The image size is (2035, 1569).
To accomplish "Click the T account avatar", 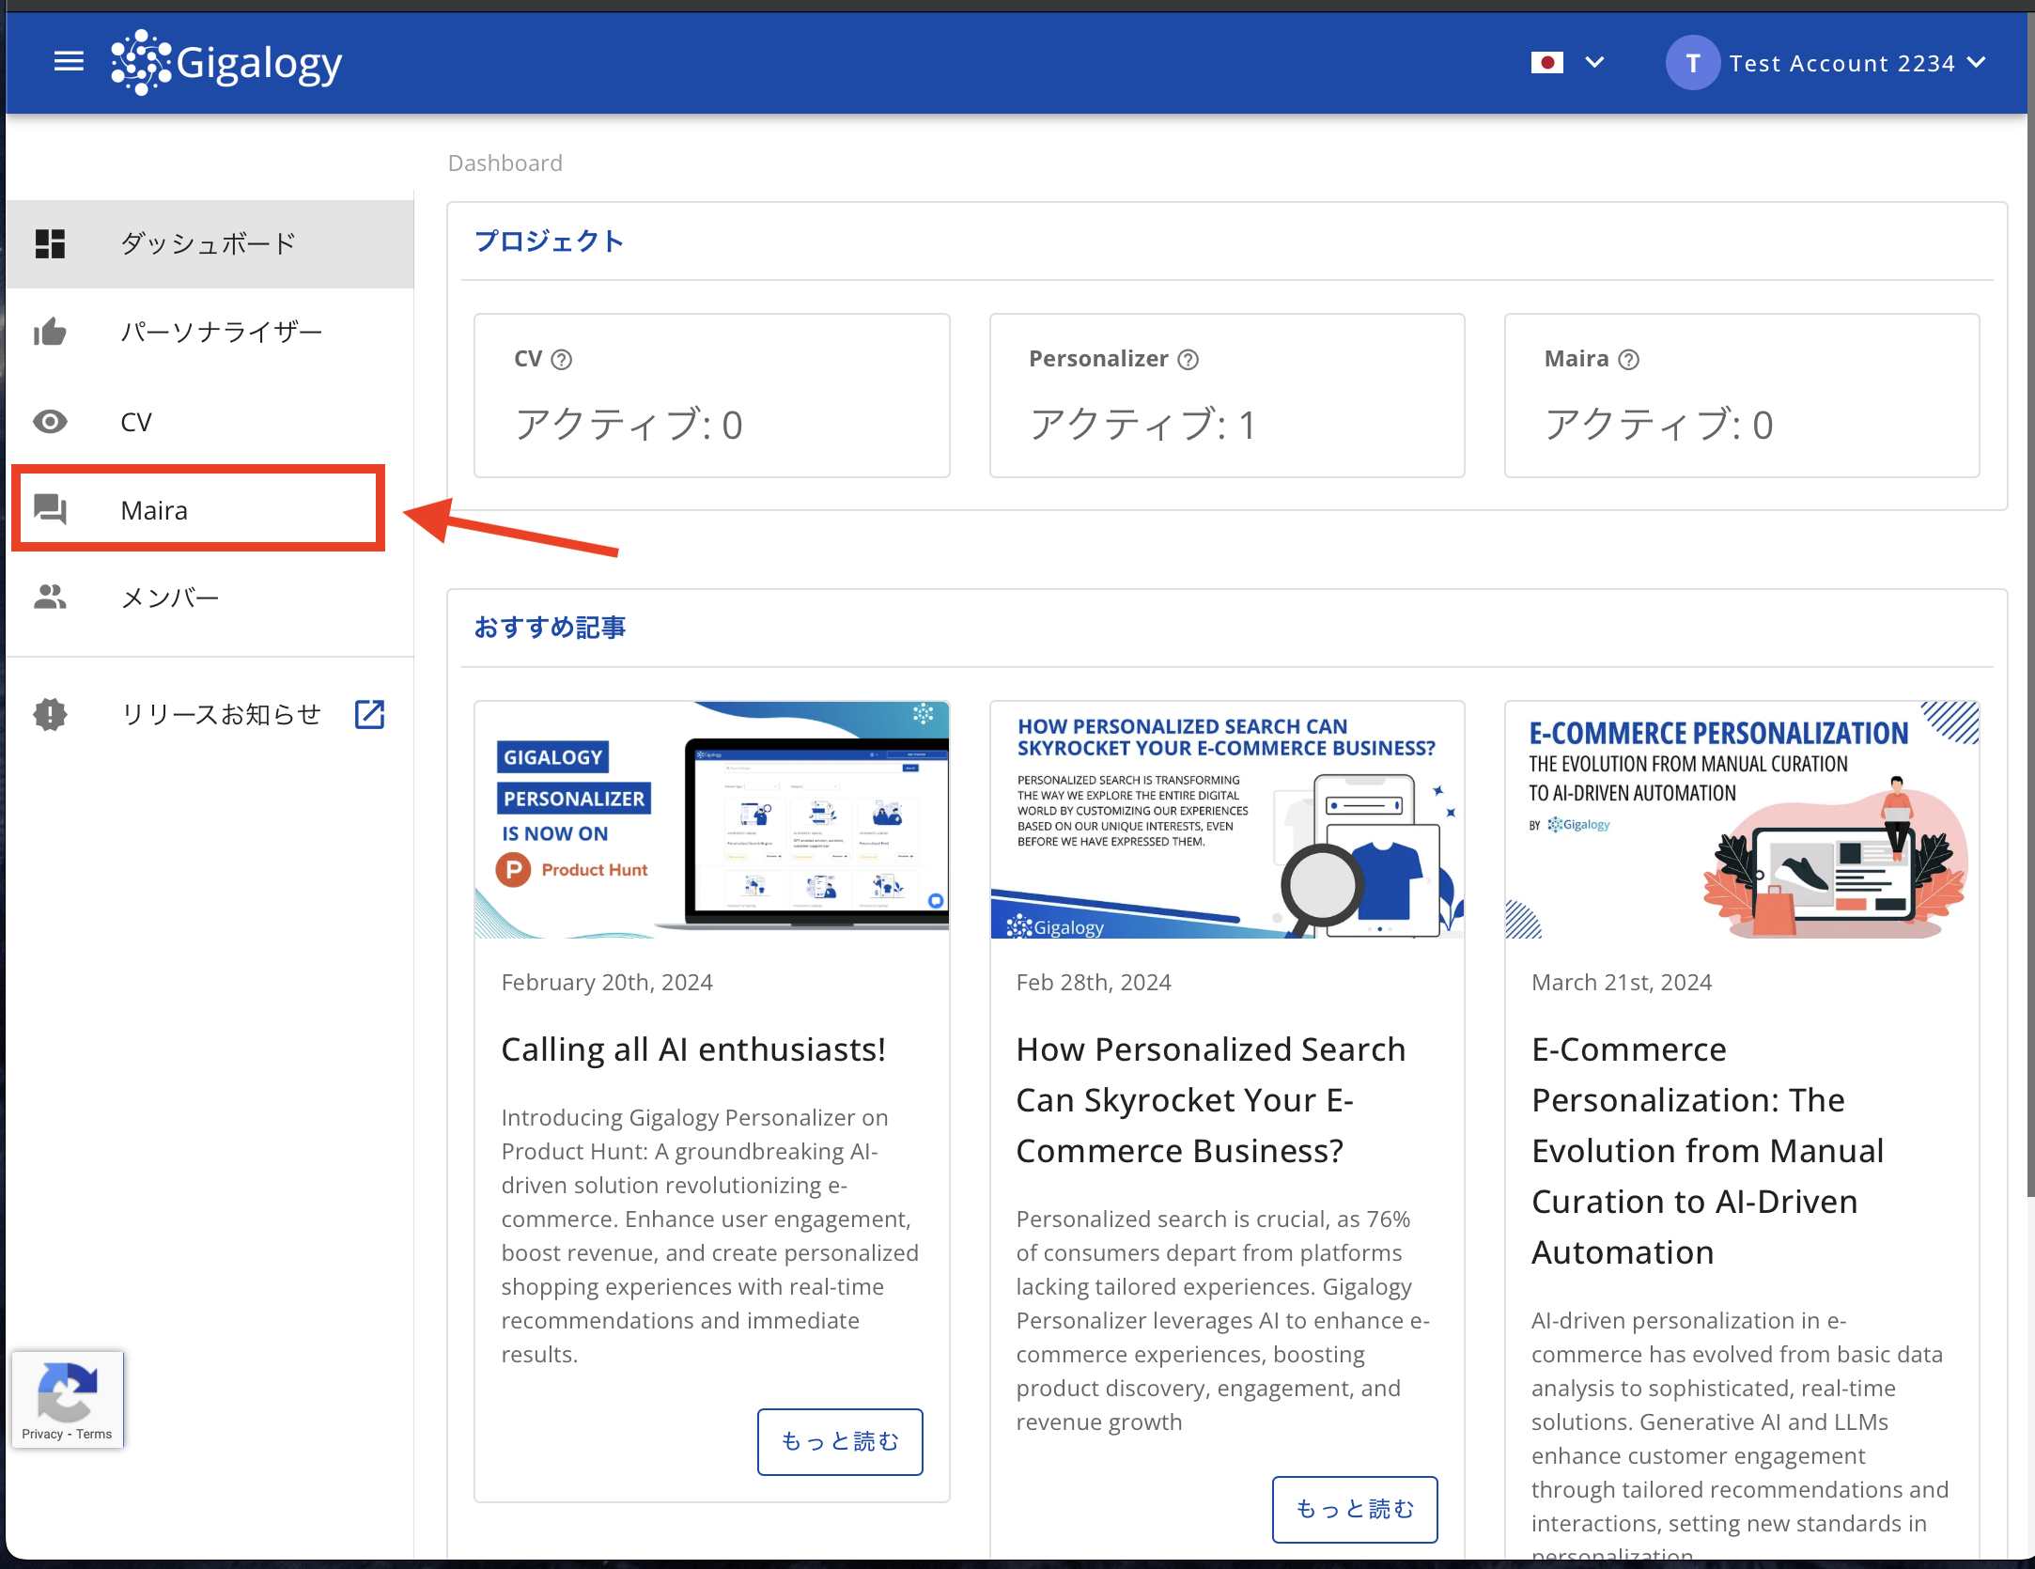I will point(1692,63).
